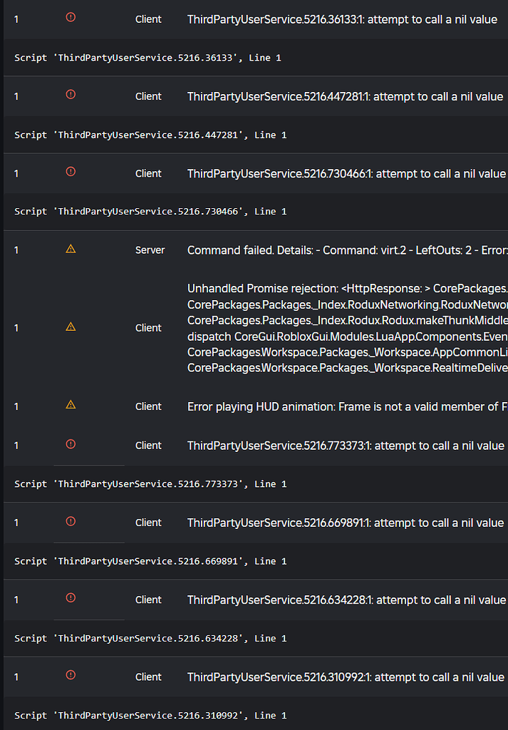508x730 pixels.
Task: Click the error icon for the 5216.773373 entry
Action: 71,443
